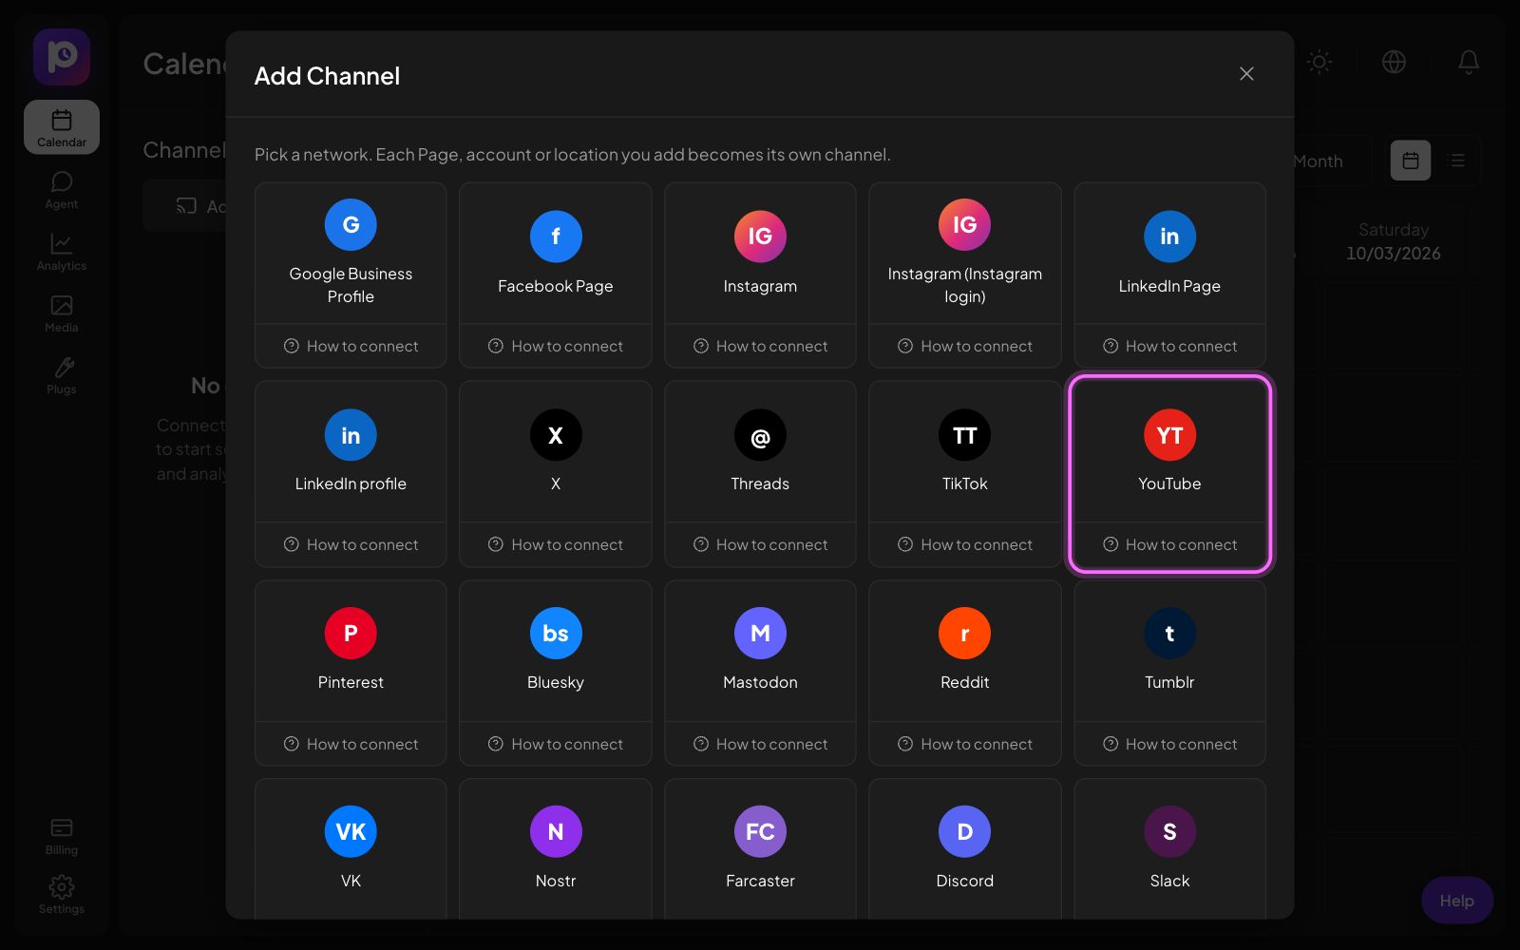Choose the YouTube network icon
1520x950 pixels.
[1169, 435]
